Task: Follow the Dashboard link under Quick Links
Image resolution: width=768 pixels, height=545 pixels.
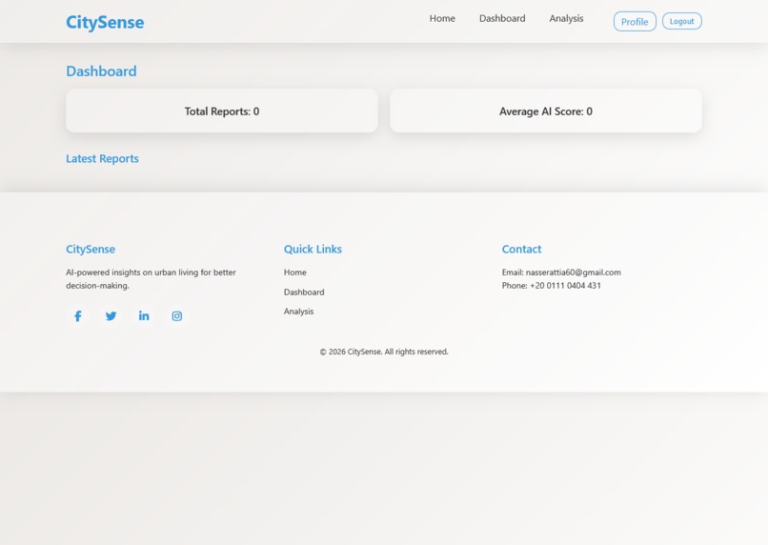Action: click(304, 292)
